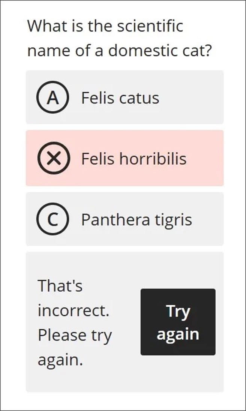Choose the Felis catus answer text
Screen dimensions: 246x411
tap(120, 98)
